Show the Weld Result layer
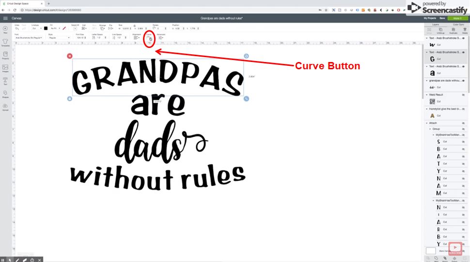The image size is (470, 262). (x=463, y=95)
